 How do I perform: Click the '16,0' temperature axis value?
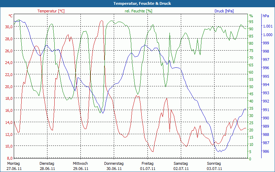click(x=9, y=110)
